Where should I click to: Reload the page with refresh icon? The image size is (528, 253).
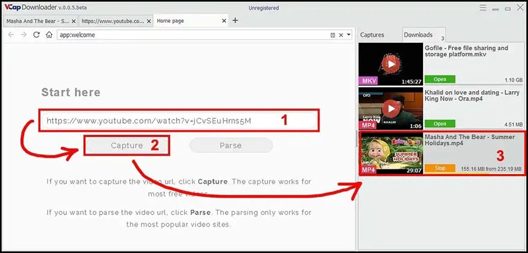pos(36,34)
